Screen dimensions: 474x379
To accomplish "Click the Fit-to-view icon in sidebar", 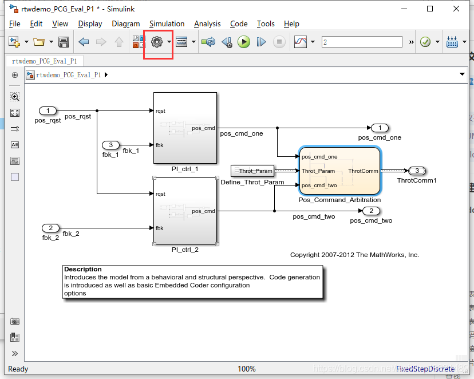I will pyautogui.click(x=14, y=113).
